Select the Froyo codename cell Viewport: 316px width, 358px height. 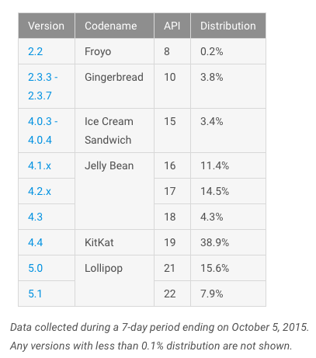[x=115, y=51]
